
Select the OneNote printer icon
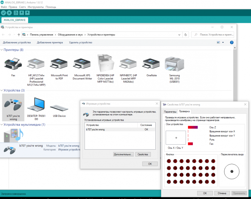[151, 64]
